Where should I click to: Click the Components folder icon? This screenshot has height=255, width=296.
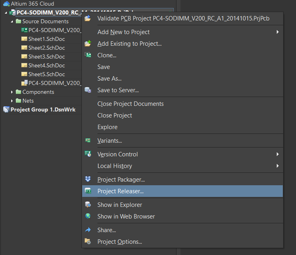(18, 92)
